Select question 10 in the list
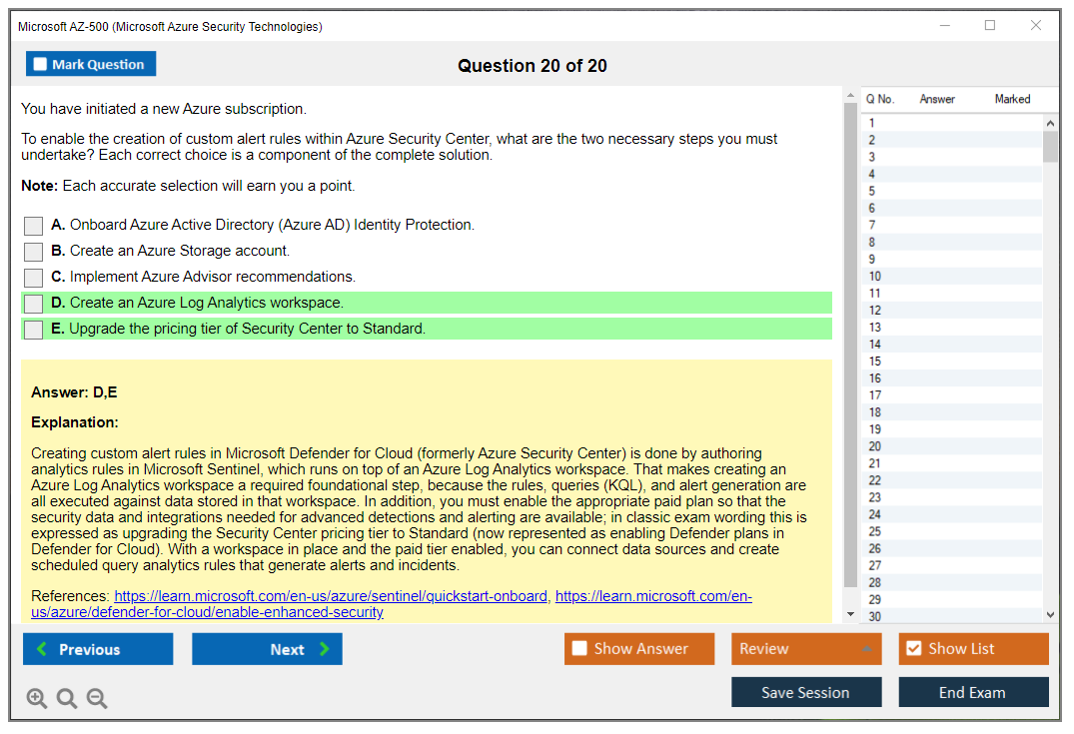 [875, 277]
